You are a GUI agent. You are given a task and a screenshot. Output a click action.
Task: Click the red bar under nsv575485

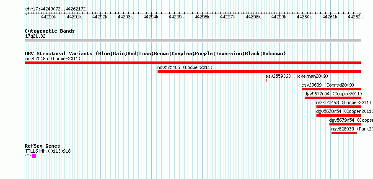click(193, 63)
